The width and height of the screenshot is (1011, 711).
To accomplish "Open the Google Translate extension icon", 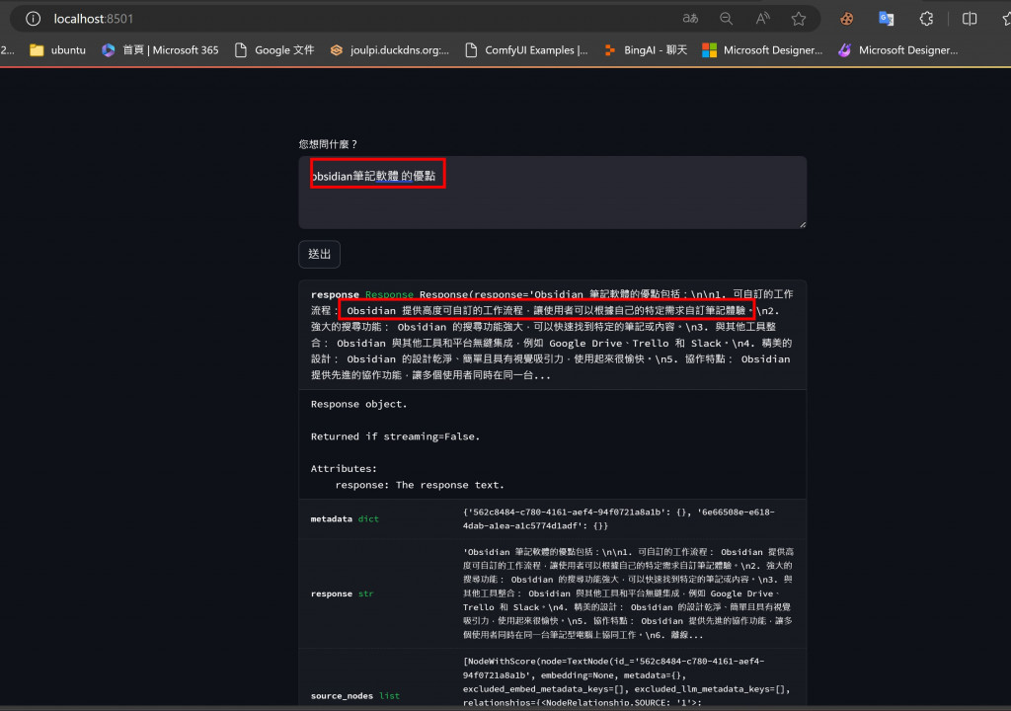I will pos(887,19).
